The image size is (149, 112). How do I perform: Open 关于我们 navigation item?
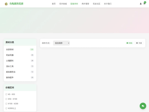pos(108,4)
